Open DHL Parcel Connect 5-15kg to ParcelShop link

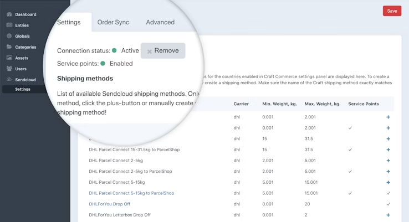click(131, 193)
